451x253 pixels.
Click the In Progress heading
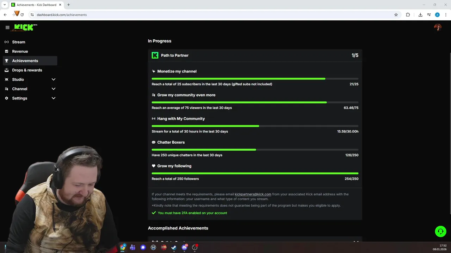(160, 41)
